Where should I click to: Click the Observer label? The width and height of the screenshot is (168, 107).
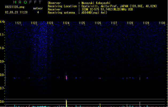[54, 3]
